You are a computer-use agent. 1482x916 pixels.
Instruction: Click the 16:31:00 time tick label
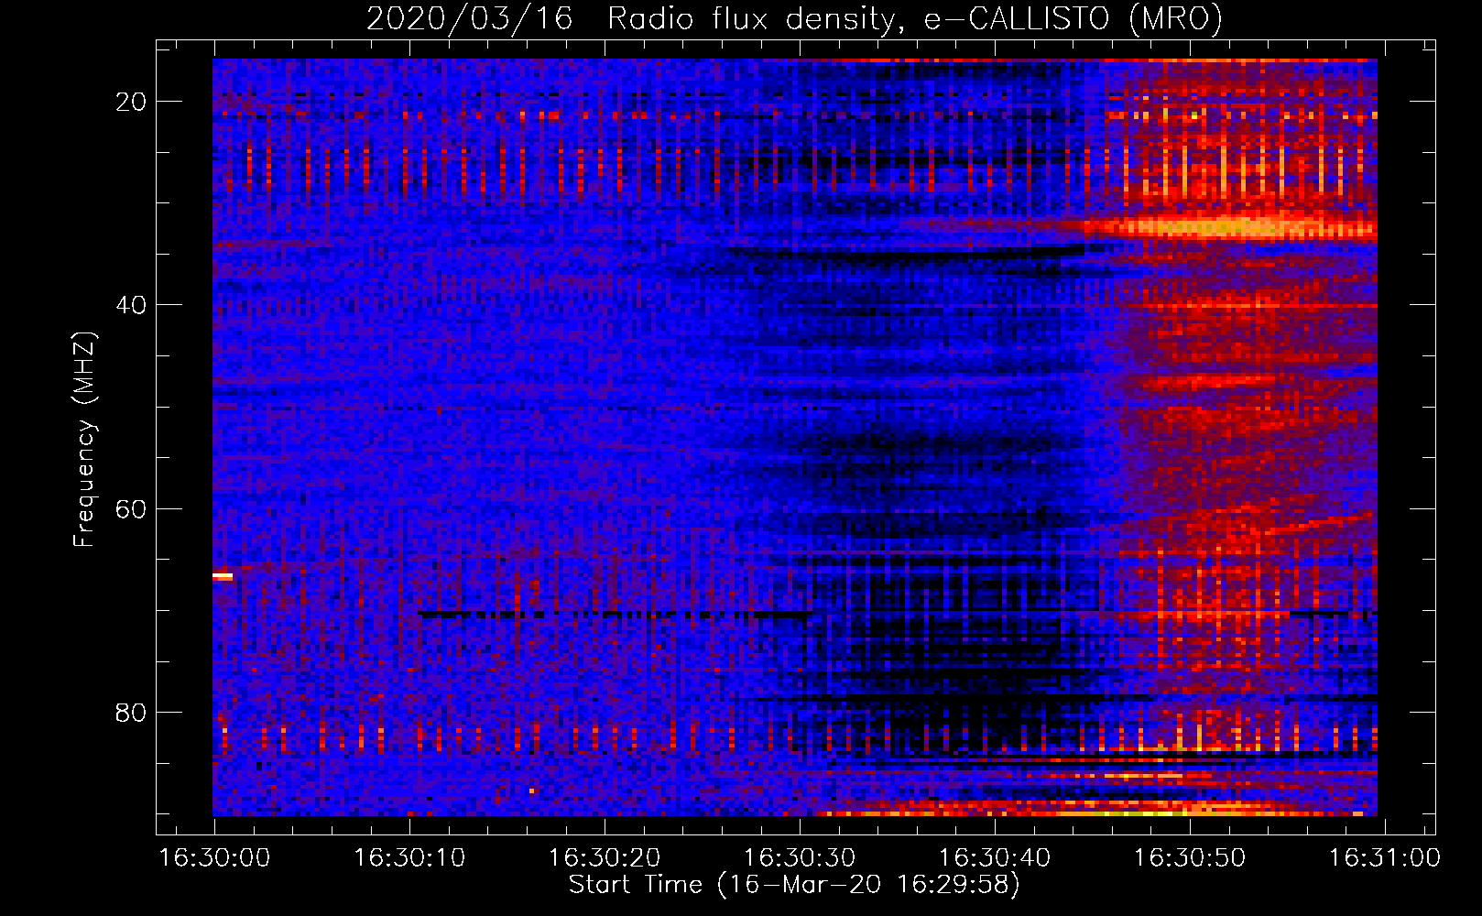click(1385, 858)
